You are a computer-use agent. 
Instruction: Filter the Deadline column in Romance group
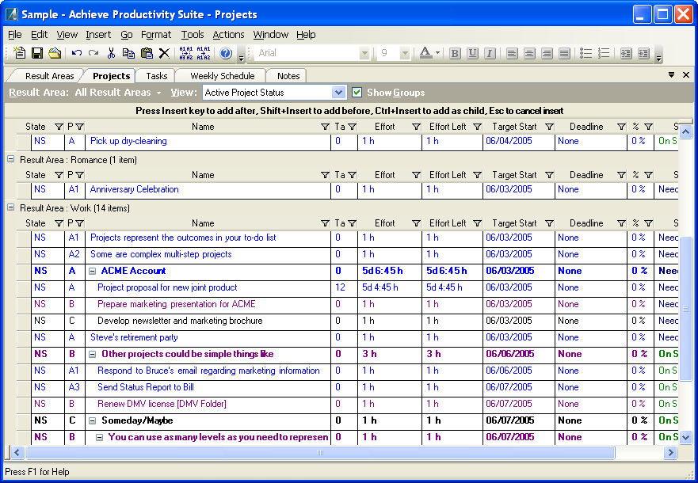[621, 175]
